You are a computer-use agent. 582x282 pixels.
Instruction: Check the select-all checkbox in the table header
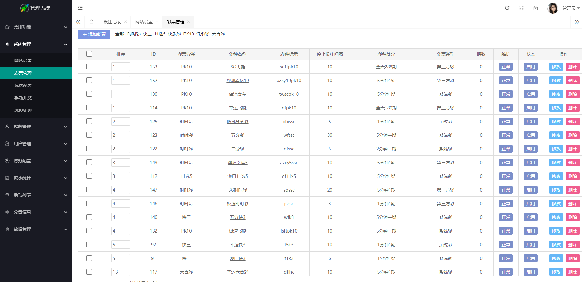(x=89, y=53)
